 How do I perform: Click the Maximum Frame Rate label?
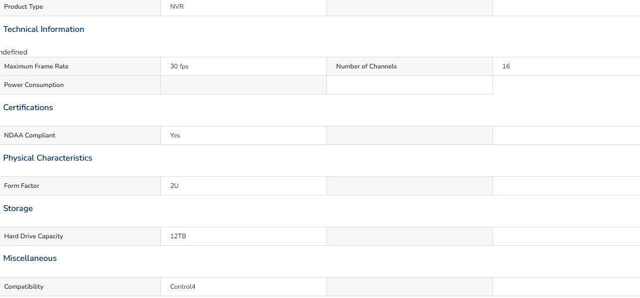tap(37, 67)
